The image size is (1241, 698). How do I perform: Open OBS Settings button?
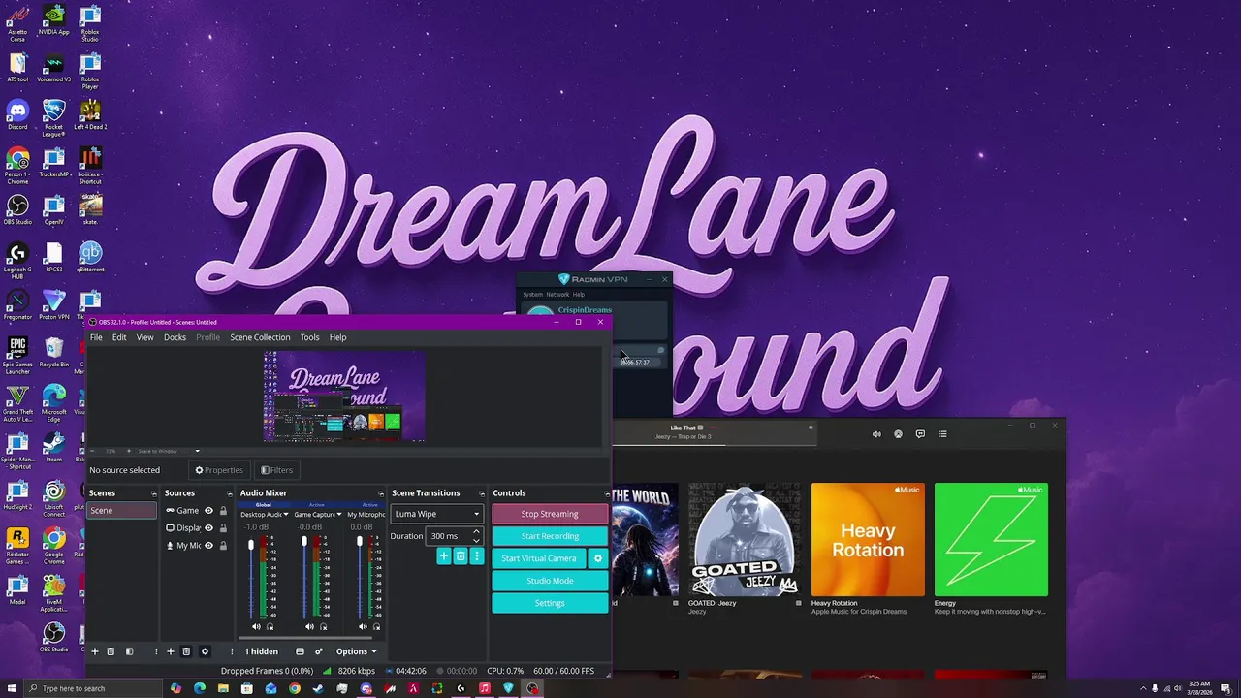tap(550, 603)
